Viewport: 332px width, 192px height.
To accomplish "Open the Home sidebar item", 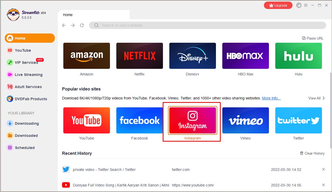I will point(30,38).
